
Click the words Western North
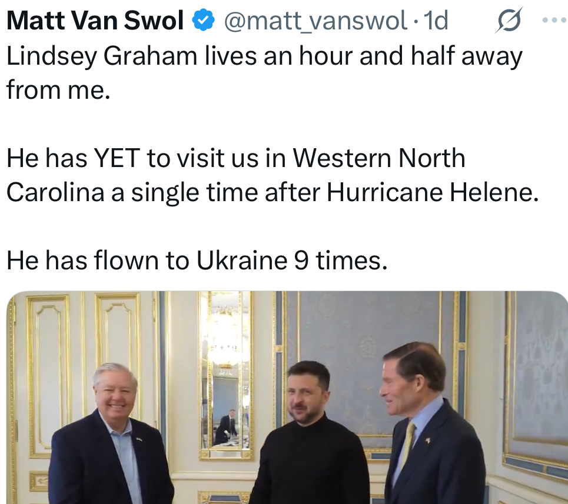pyautogui.click(x=379, y=158)
